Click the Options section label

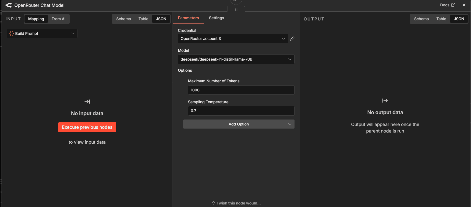(185, 70)
